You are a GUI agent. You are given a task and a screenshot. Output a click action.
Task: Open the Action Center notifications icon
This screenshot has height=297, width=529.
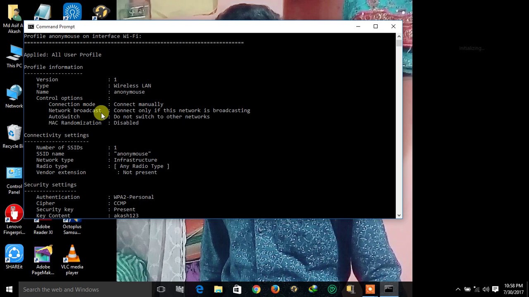point(496,290)
